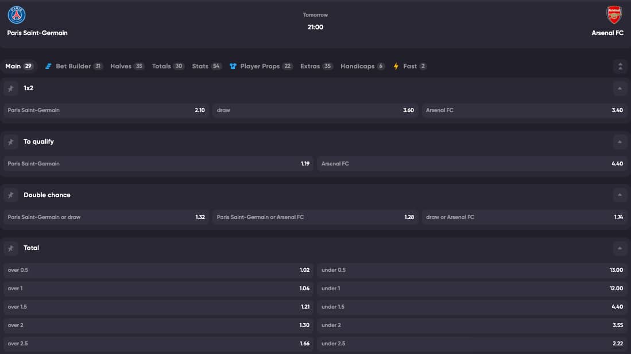Pin the 1x2 market

pos(11,88)
